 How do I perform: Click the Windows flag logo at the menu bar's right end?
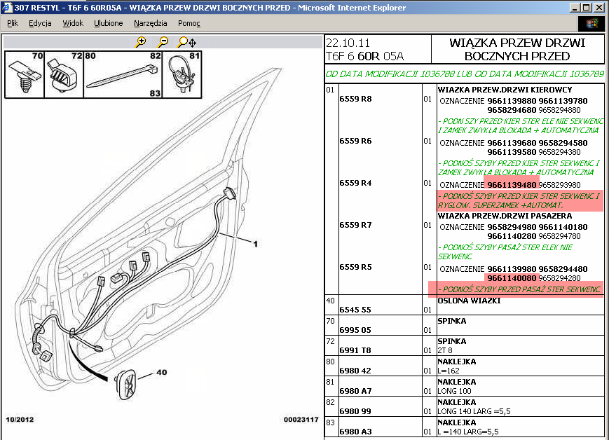click(591, 24)
